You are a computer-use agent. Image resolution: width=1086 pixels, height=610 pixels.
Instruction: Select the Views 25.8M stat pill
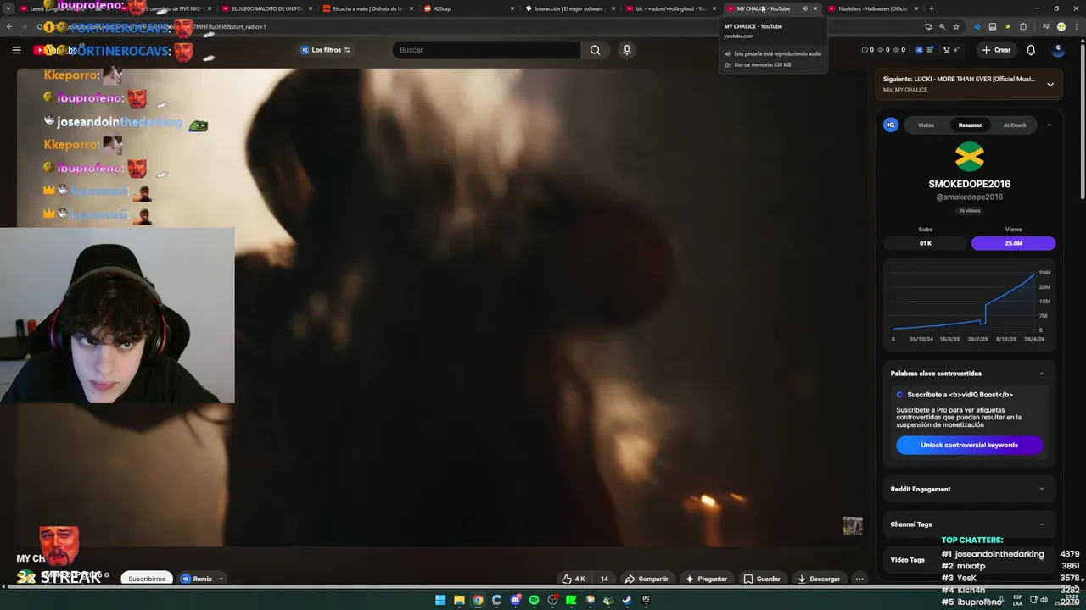1013,243
